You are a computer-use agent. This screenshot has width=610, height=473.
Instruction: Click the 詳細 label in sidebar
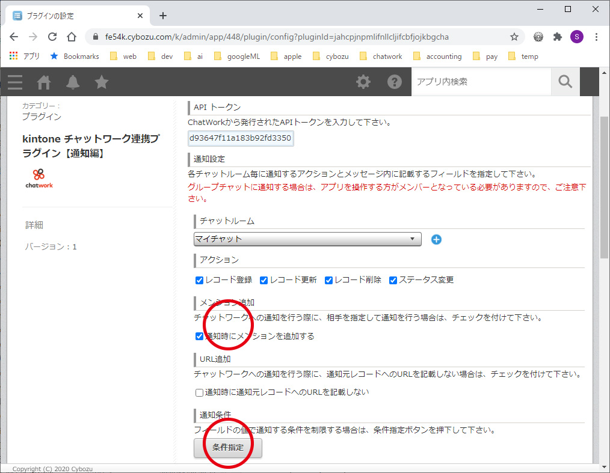34,225
